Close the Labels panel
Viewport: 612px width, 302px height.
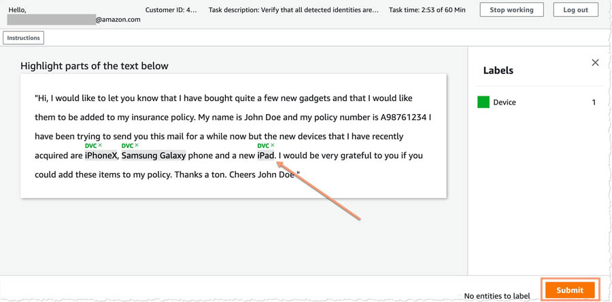pos(595,62)
